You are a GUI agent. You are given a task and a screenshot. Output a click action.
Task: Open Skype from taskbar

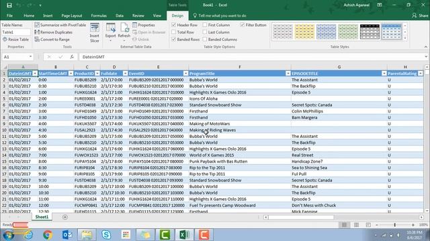(106, 235)
